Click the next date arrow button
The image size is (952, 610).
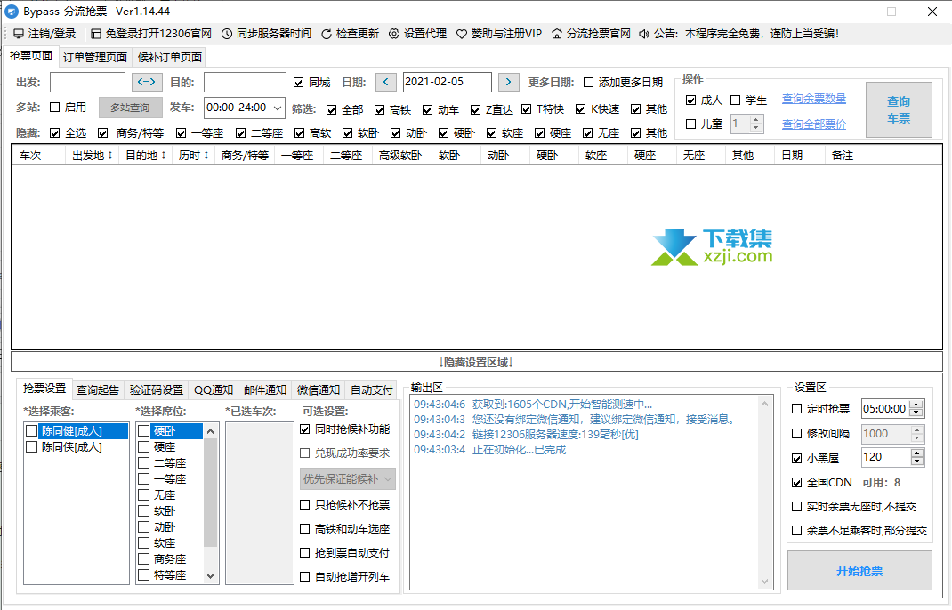(x=508, y=82)
